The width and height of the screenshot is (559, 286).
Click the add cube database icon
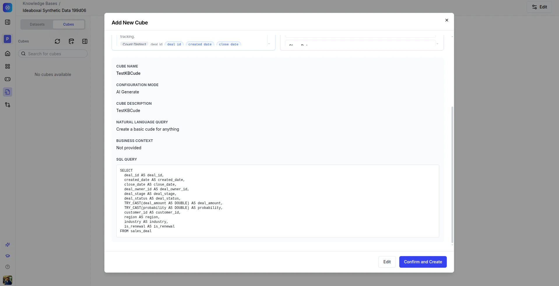coord(71,41)
